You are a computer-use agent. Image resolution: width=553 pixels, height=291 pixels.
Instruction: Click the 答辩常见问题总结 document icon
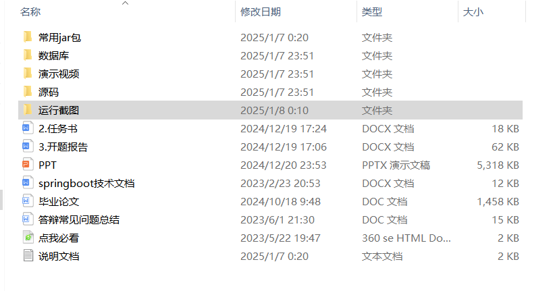(27, 219)
